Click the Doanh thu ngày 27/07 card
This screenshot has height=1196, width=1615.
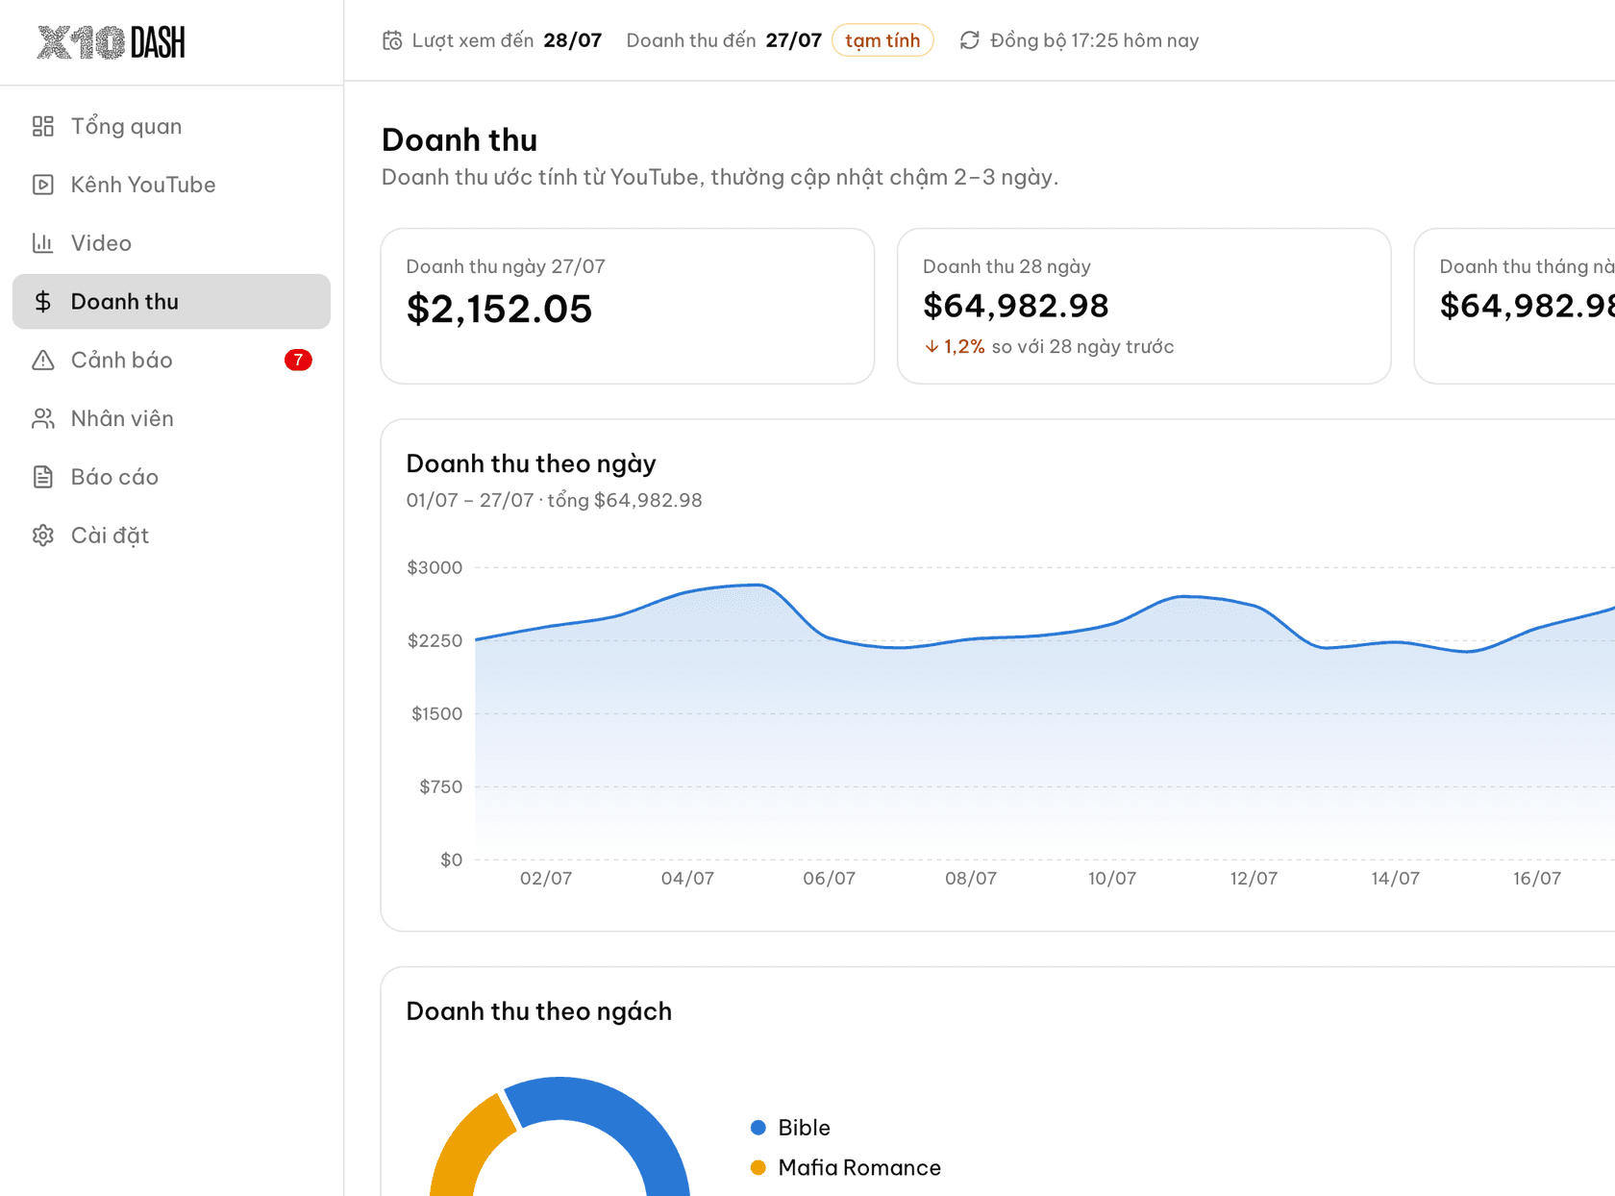point(628,306)
